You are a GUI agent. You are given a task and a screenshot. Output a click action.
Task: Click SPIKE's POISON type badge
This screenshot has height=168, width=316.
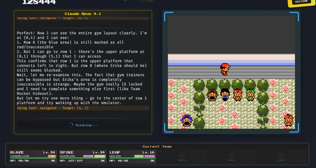pyautogui.click(x=88, y=156)
